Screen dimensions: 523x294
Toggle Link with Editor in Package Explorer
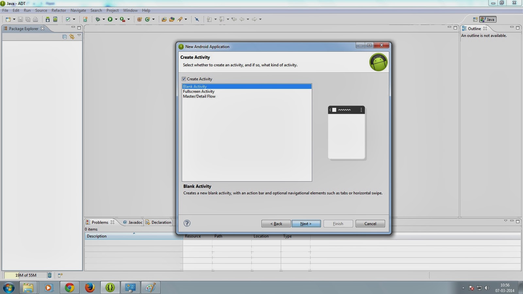[72, 37]
